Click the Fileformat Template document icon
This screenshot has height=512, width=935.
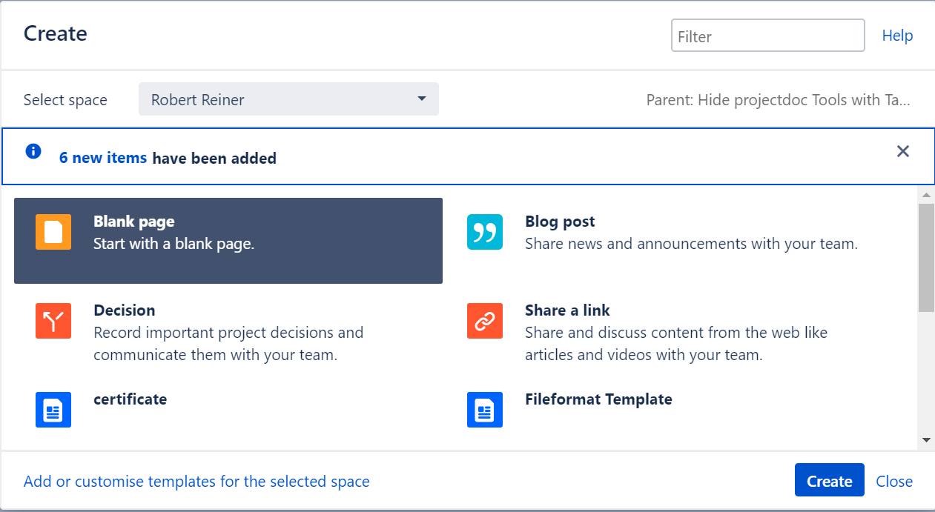[483, 410]
